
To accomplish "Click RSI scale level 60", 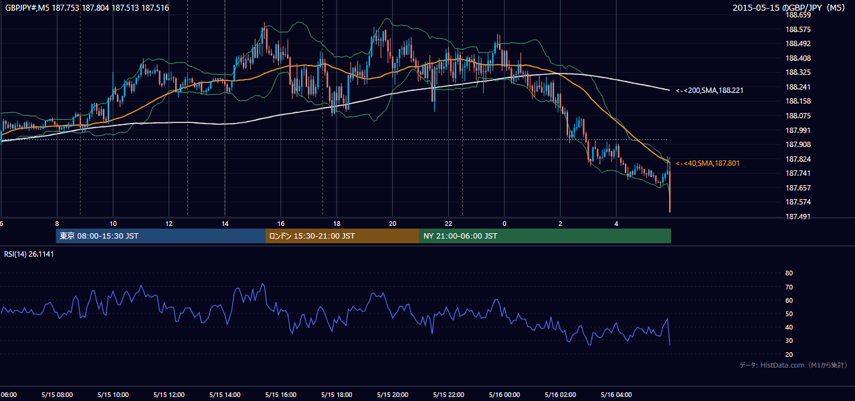I will pos(789,300).
